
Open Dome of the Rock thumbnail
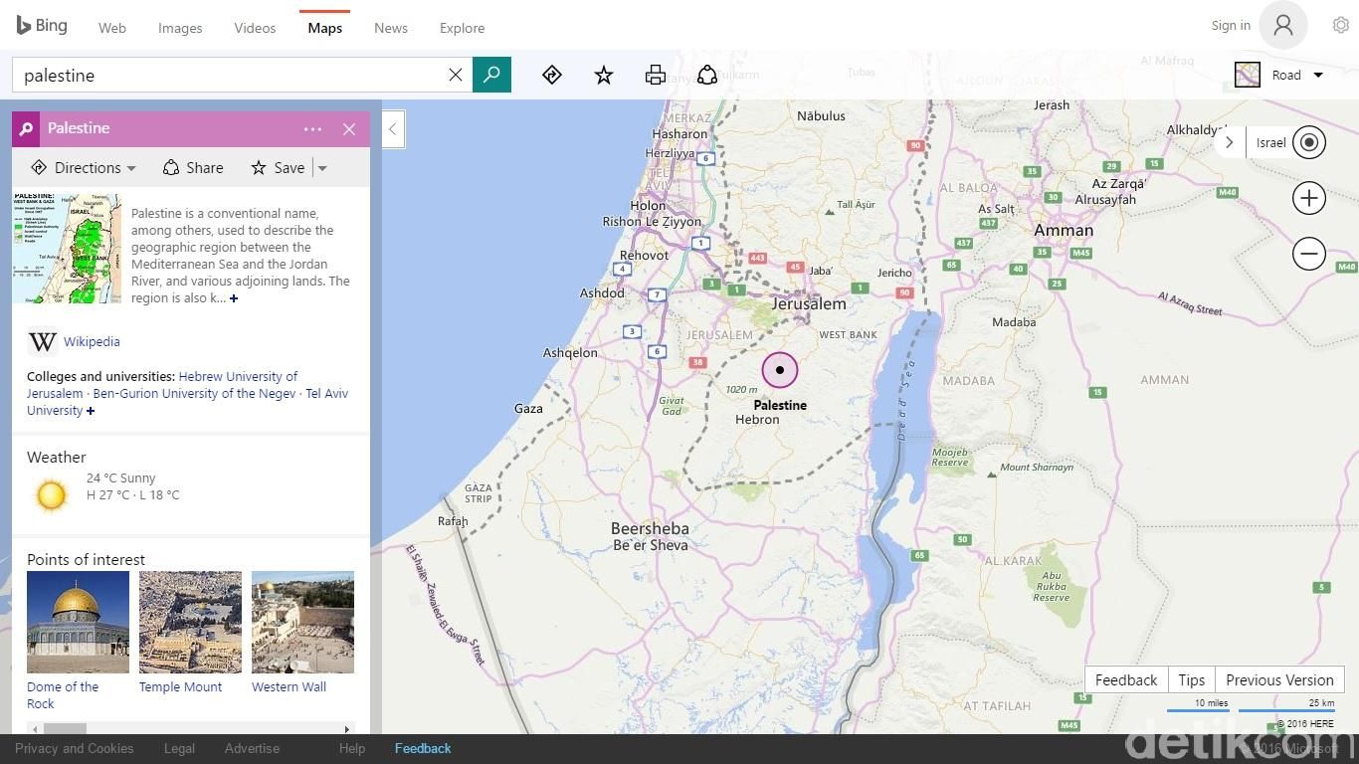[x=78, y=622]
